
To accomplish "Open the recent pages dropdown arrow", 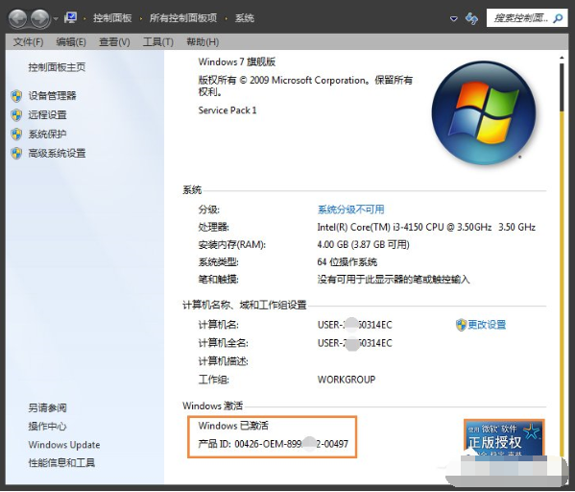I will pyautogui.click(x=56, y=18).
